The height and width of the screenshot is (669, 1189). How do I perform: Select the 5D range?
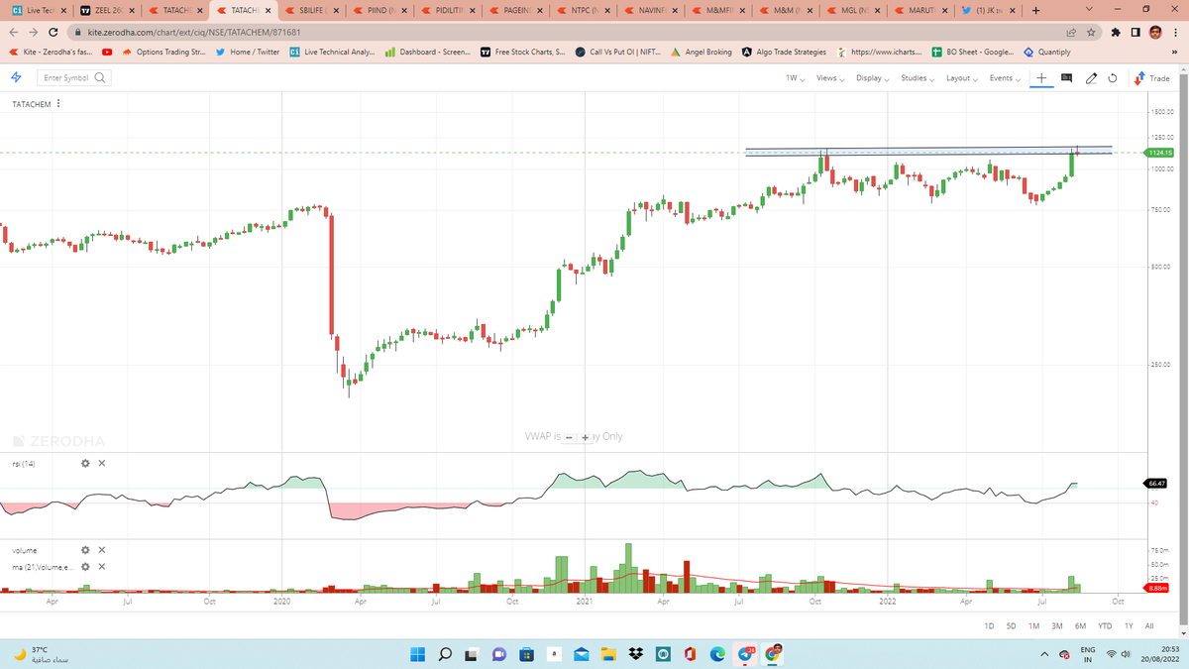(x=1012, y=626)
